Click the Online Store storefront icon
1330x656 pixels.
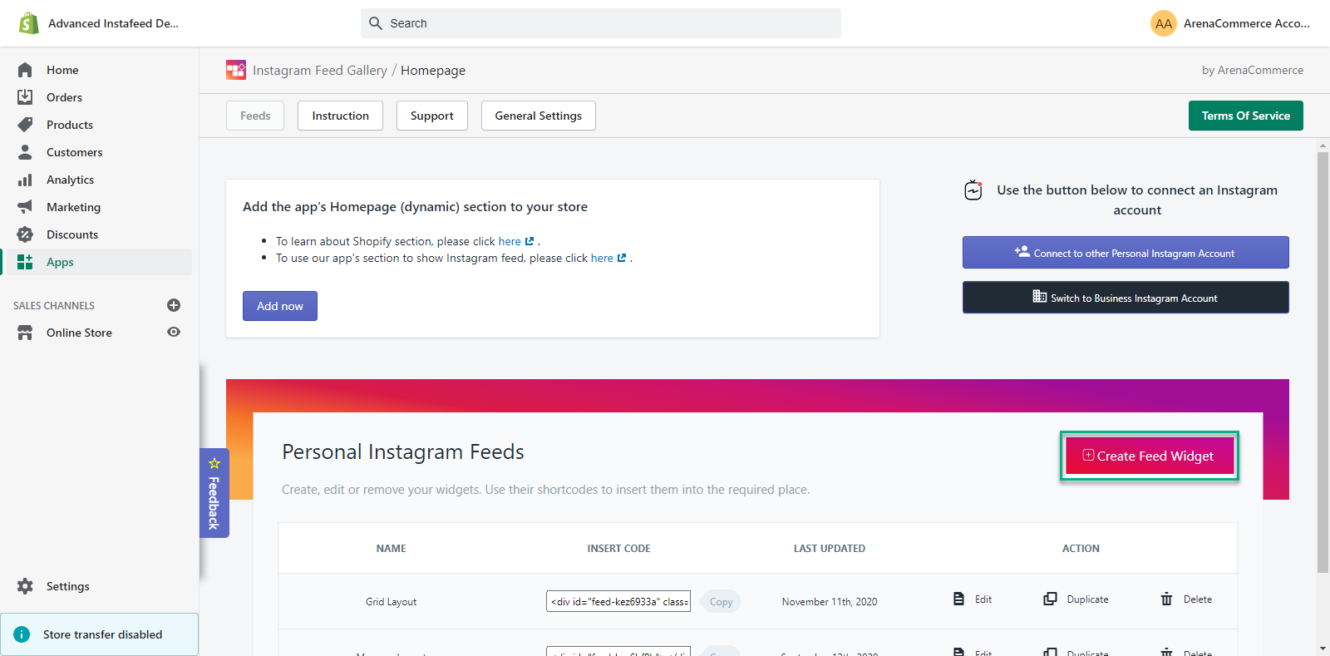(x=25, y=333)
